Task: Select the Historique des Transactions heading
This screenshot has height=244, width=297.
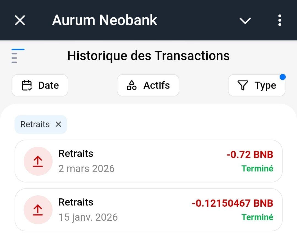Action: (x=148, y=56)
